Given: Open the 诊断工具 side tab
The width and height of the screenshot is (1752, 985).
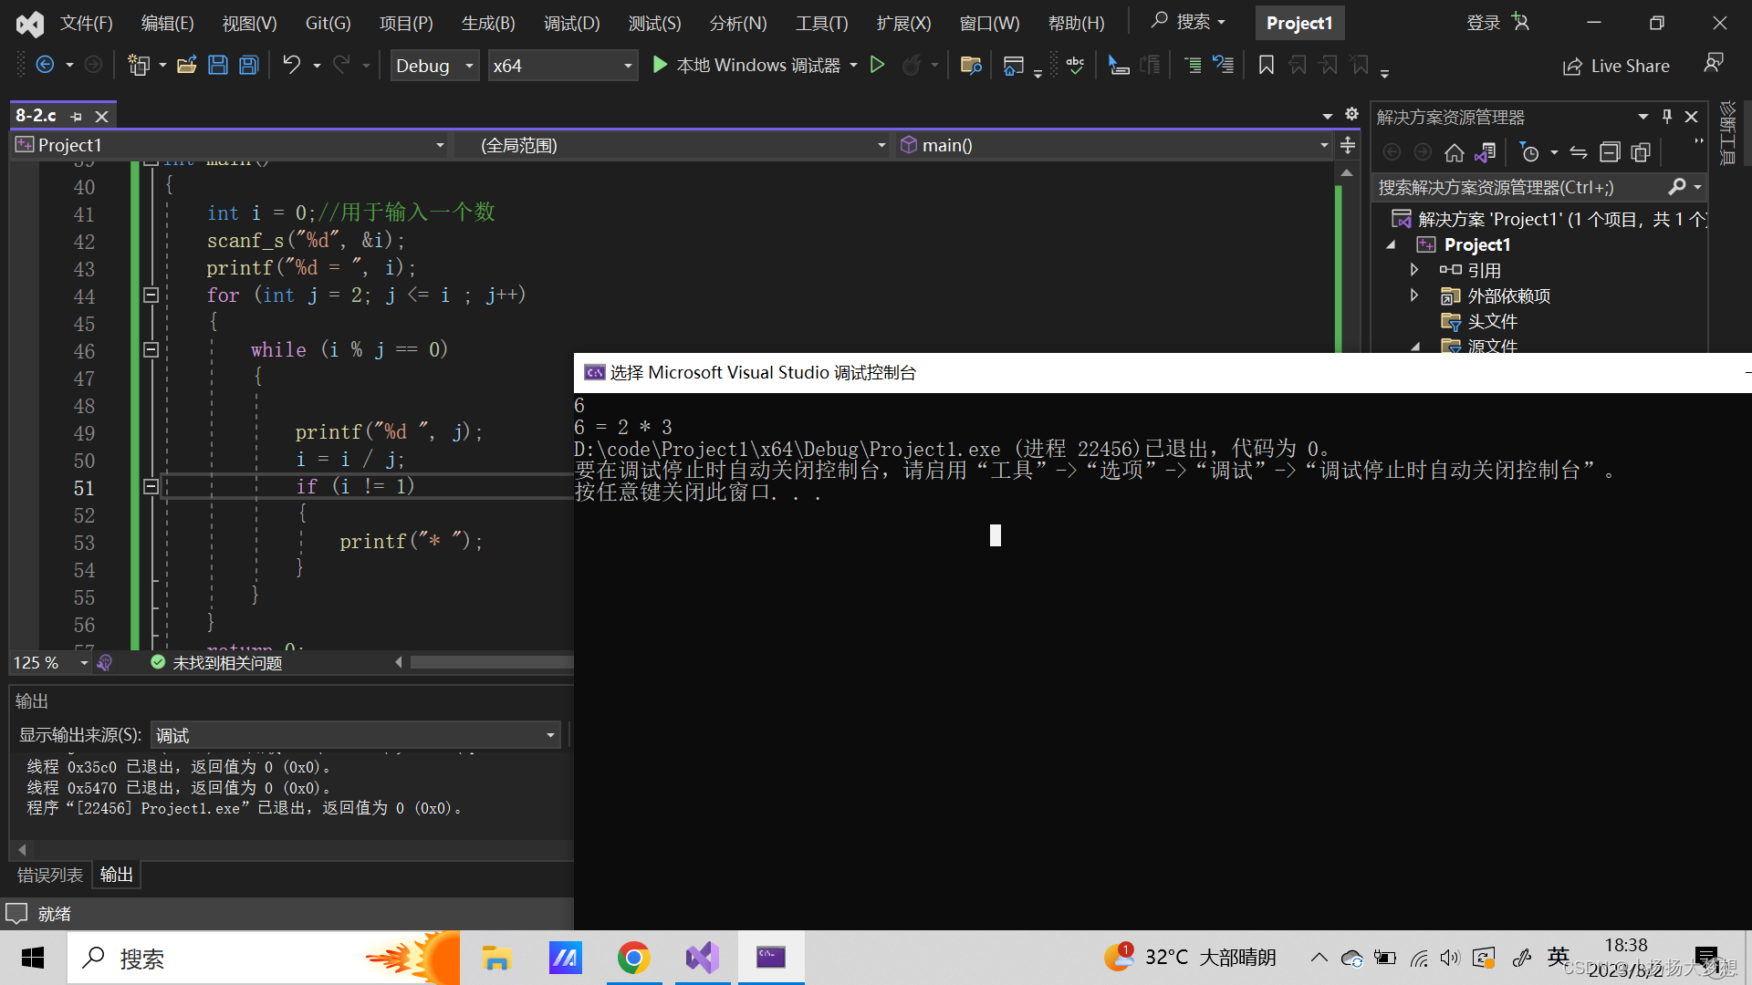Looking at the screenshot, I should click(x=1727, y=132).
